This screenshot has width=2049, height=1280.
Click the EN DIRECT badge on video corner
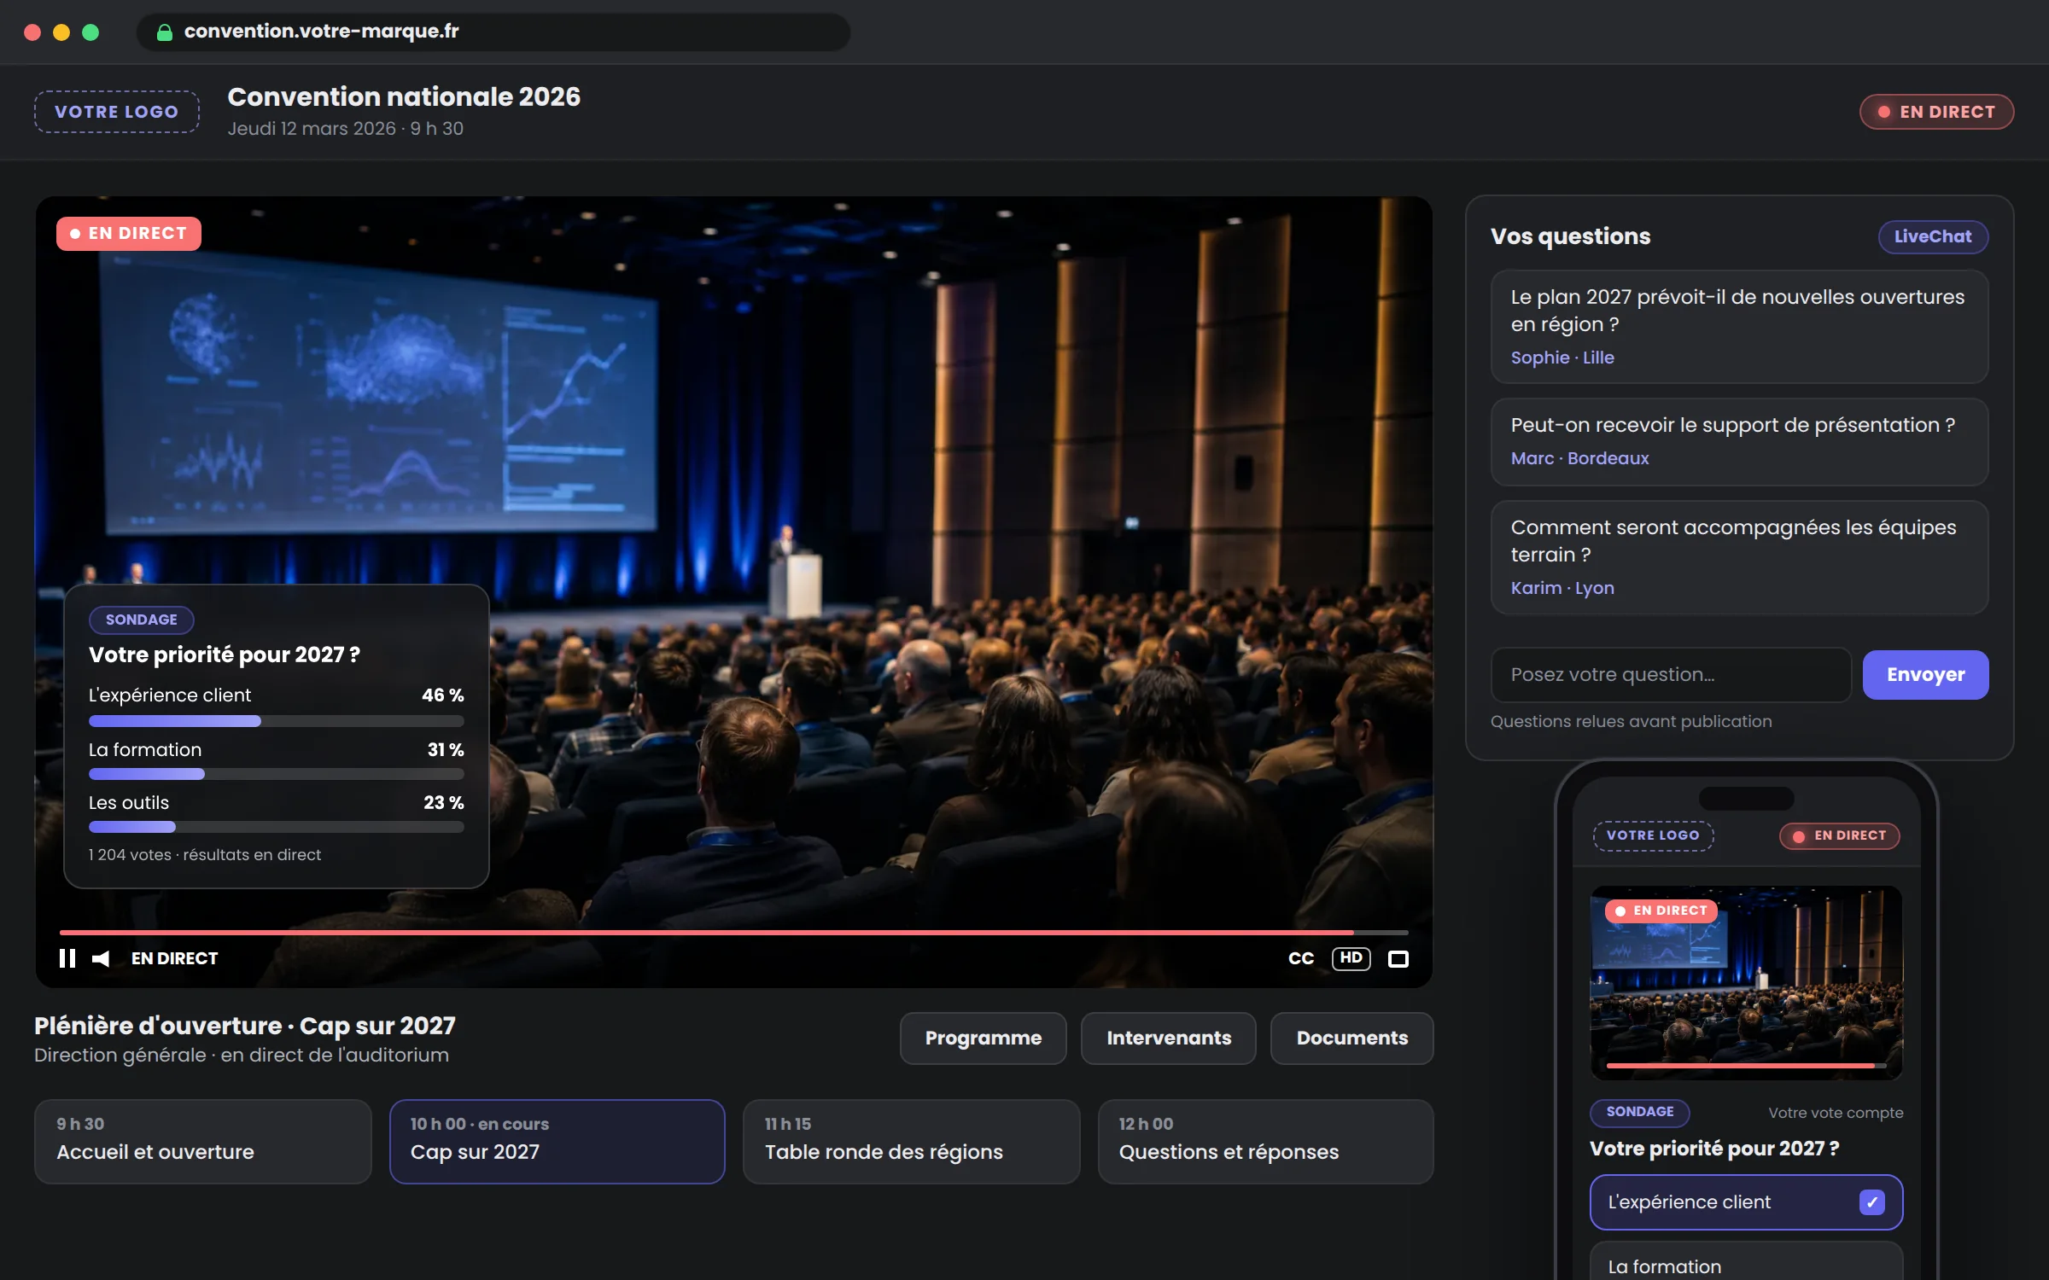[129, 233]
